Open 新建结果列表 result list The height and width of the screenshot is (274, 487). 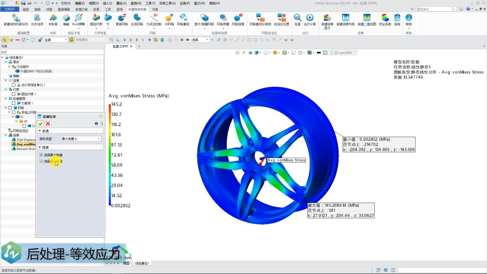click(345, 19)
